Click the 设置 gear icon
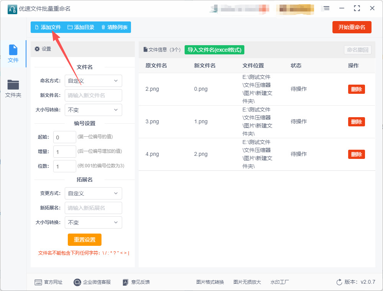This screenshot has width=383, height=291. pos(37,49)
